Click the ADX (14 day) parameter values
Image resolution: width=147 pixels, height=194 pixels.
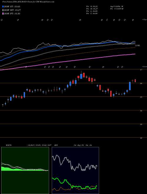pyautogui.click(x=83, y=145)
